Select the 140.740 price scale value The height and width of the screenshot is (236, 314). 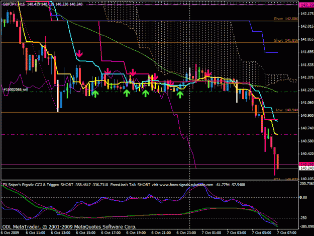coord(307,128)
